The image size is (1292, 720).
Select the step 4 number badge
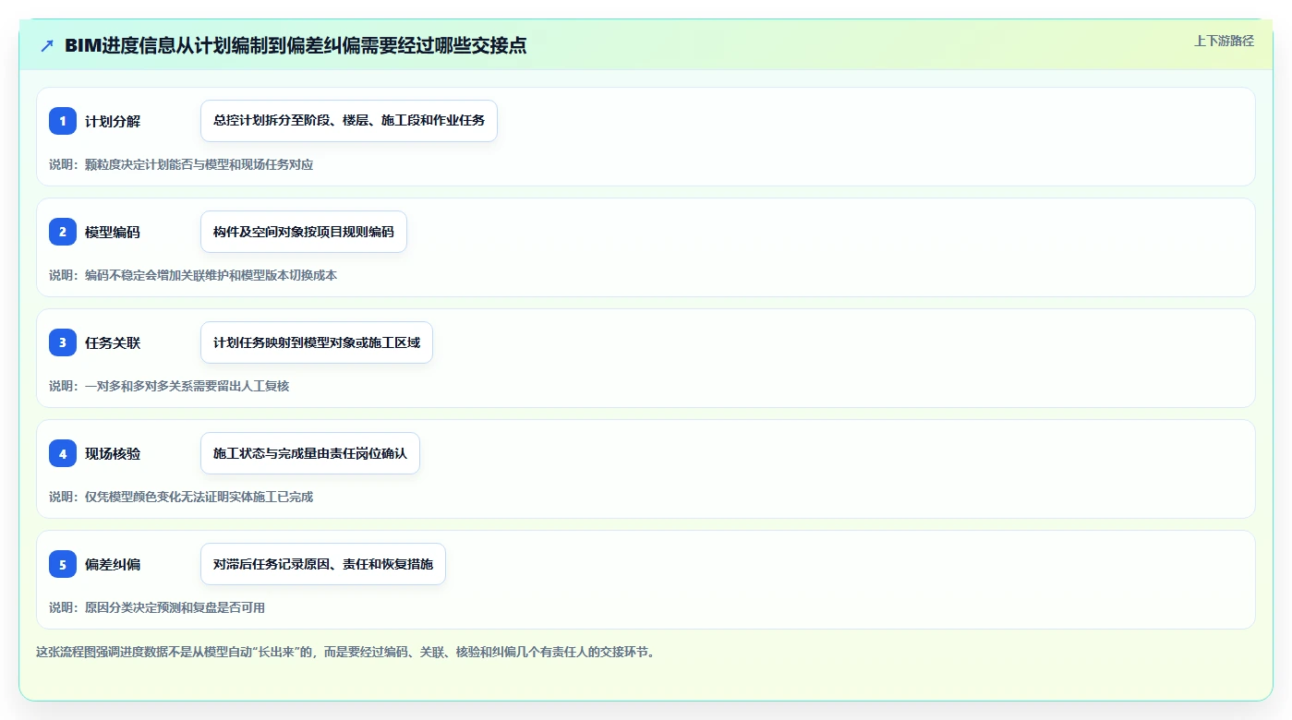[x=63, y=453]
